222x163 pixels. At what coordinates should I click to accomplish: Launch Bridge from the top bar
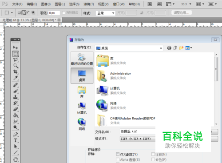(150, 4)
